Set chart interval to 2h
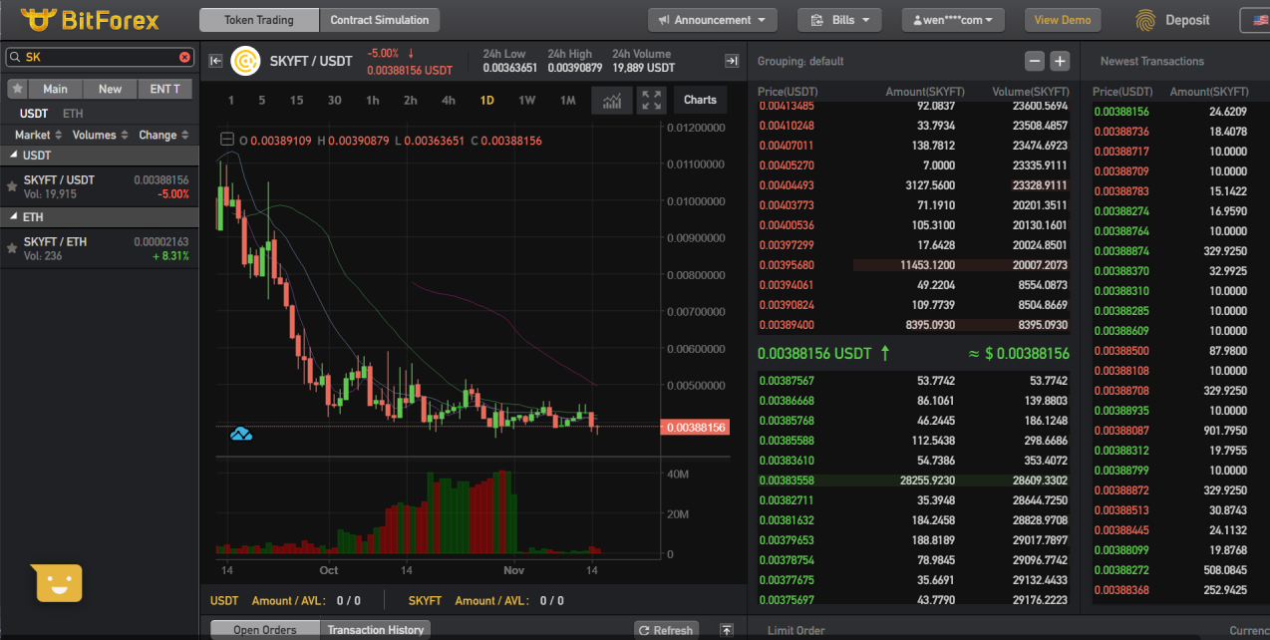This screenshot has width=1270, height=640. click(410, 100)
